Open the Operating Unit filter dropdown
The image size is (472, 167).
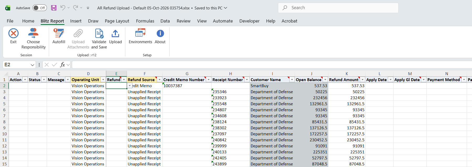(103, 80)
